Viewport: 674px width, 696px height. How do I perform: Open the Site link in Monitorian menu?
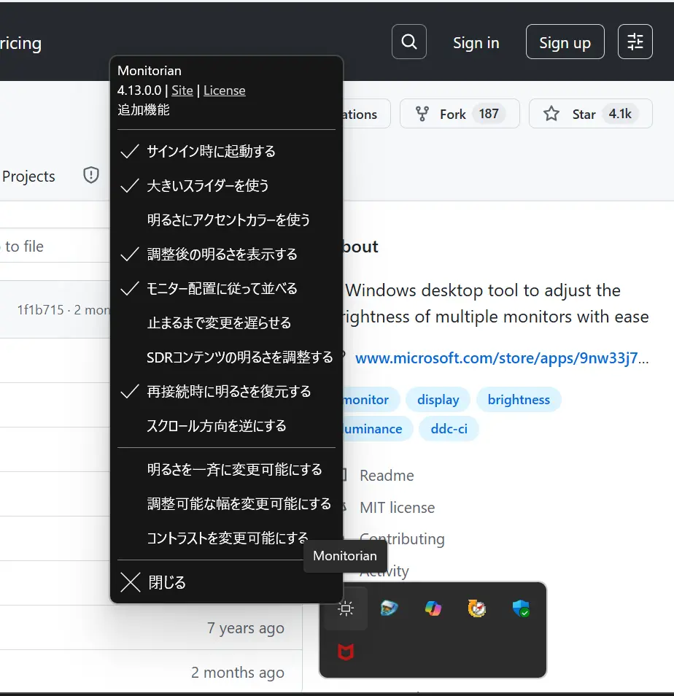[x=182, y=90]
